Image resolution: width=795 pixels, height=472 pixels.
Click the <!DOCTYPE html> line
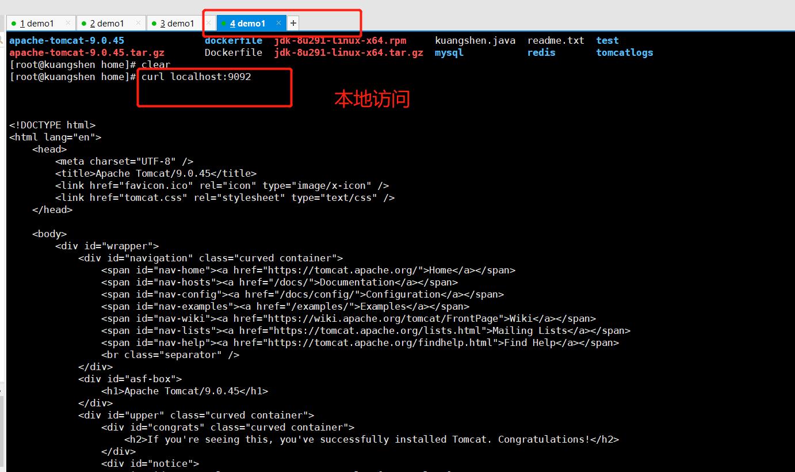tap(52, 125)
